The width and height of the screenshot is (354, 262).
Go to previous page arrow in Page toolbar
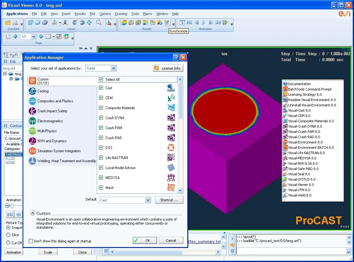(x=15, y=36)
